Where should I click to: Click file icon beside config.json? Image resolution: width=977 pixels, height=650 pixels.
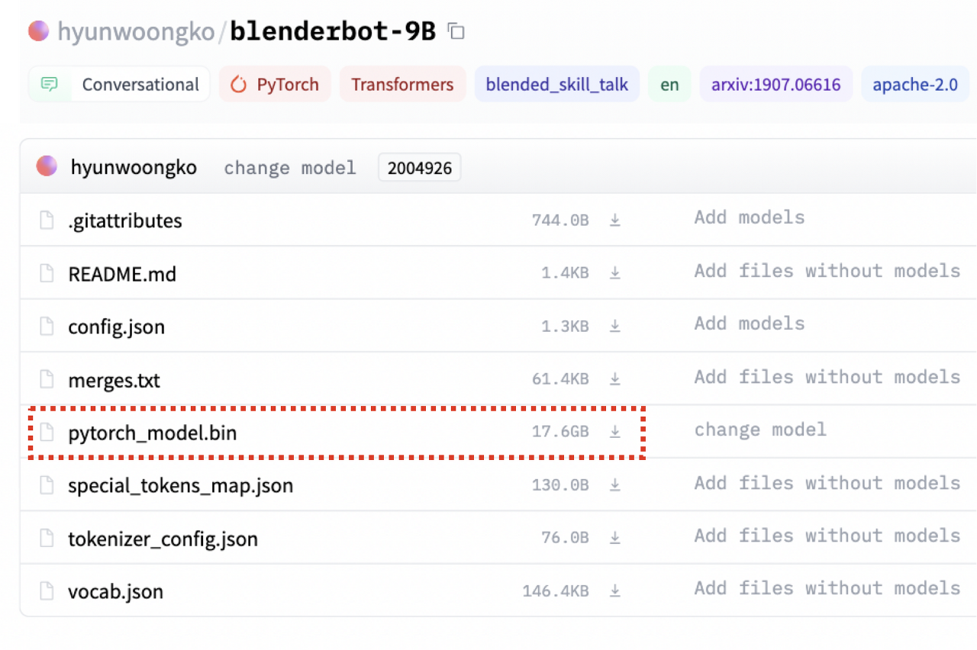pos(47,327)
